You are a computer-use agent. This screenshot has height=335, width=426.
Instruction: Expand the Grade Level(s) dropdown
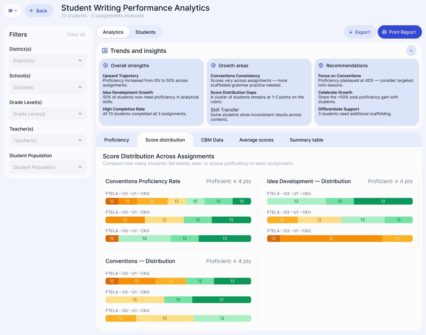pyautogui.click(x=48, y=114)
